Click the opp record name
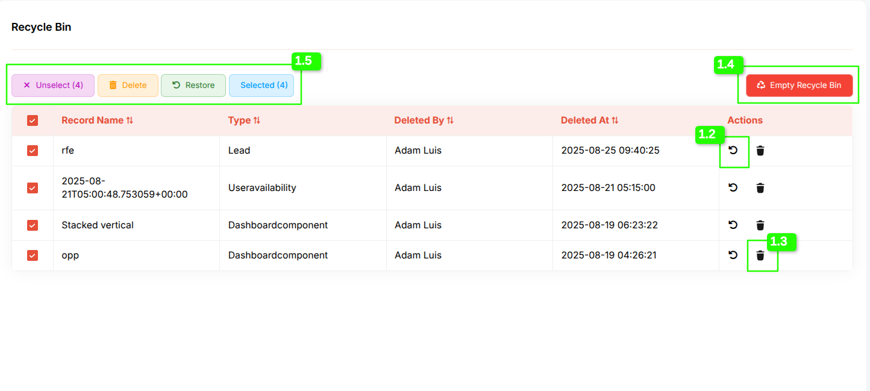This screenshot has height=391, width=870. click(x=70, y=255)
